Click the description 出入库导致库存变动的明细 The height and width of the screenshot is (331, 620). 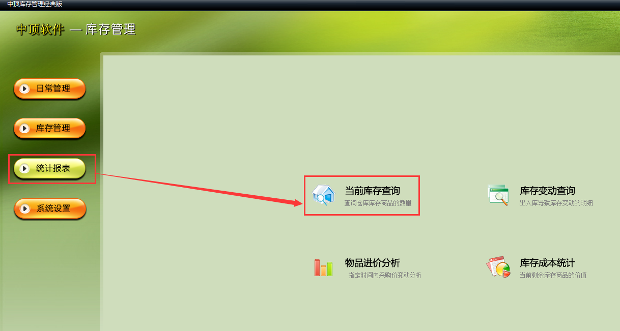pyautogui.click(x=556, y=203)
